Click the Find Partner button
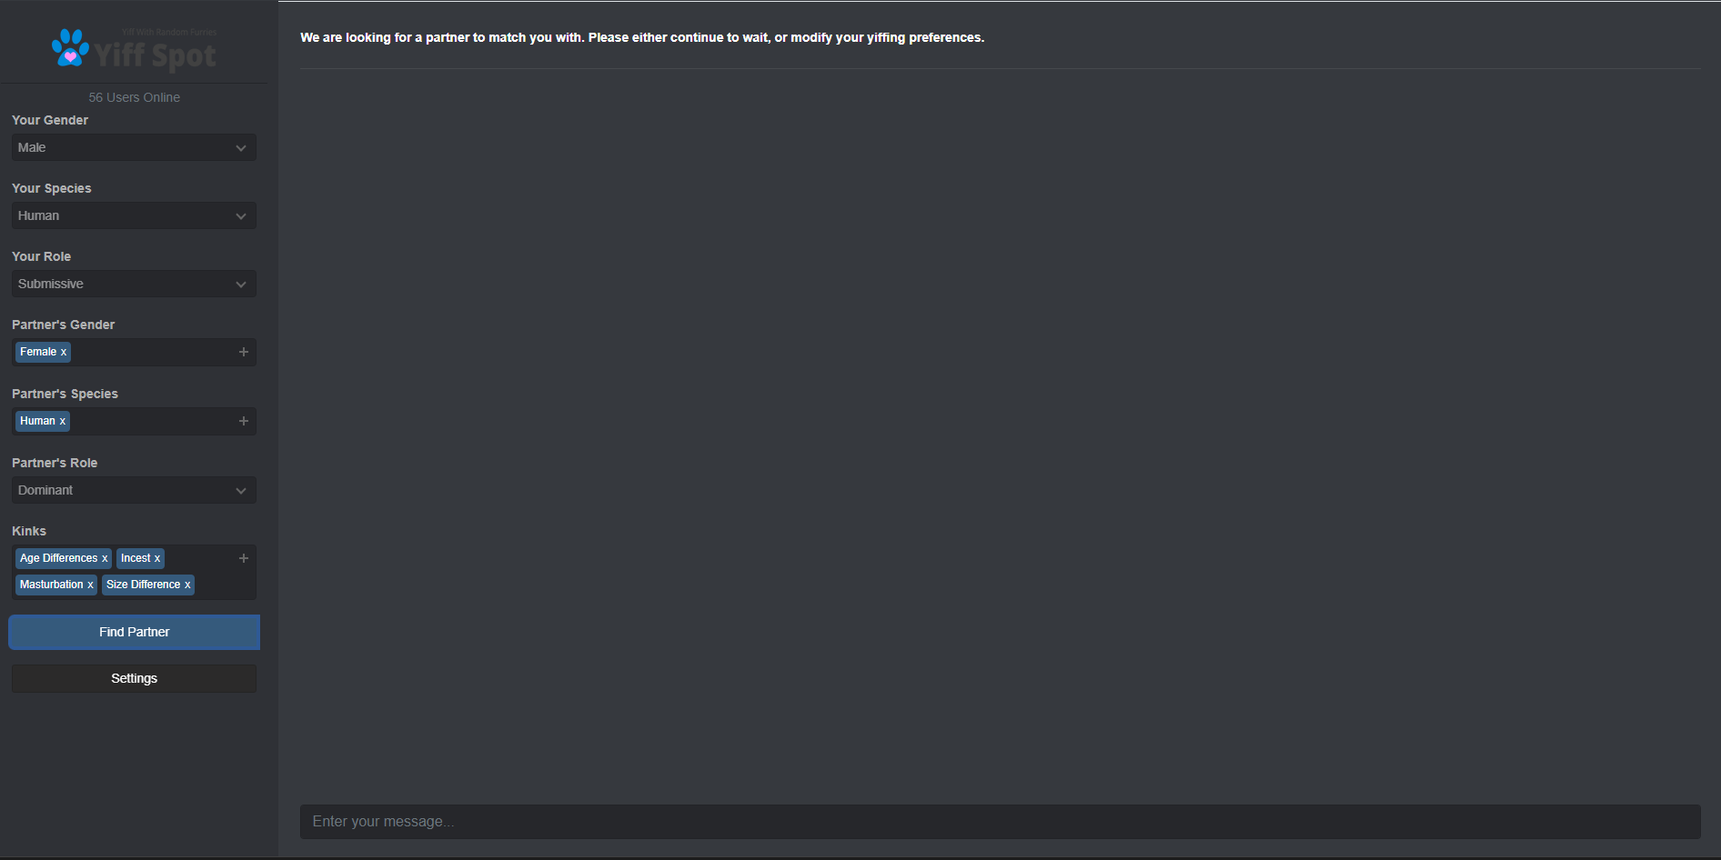Image resolution: width=1721 pixels, height=860 pixels. coord(134,632)
